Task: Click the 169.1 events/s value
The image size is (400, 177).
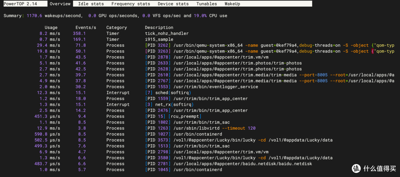Action: coord(79,40)
